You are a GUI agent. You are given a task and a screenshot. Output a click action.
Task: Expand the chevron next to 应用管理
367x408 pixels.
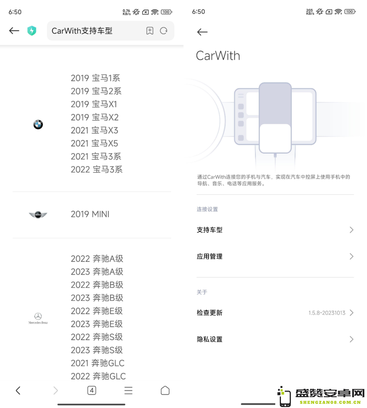pos(351,256)
